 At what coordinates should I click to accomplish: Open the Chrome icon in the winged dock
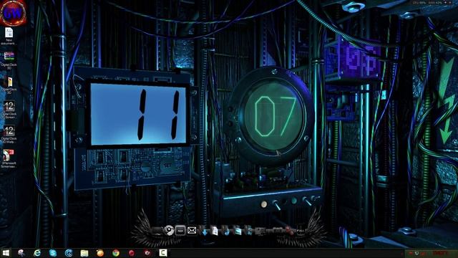169,231
